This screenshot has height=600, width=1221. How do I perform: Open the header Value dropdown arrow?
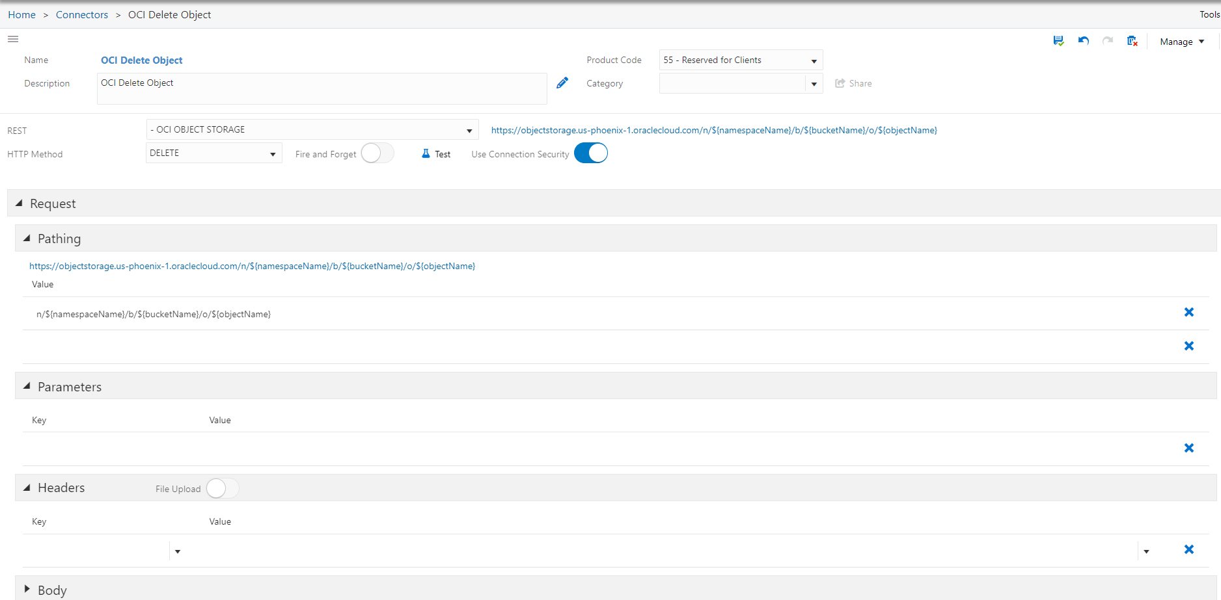pyautogui.click(x=1146, y=551)
